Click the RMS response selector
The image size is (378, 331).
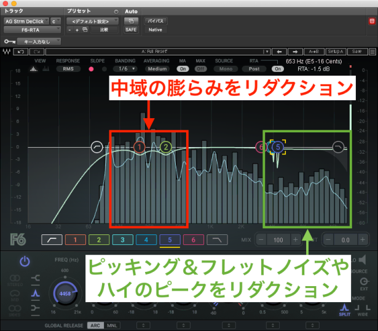point(68,69)
